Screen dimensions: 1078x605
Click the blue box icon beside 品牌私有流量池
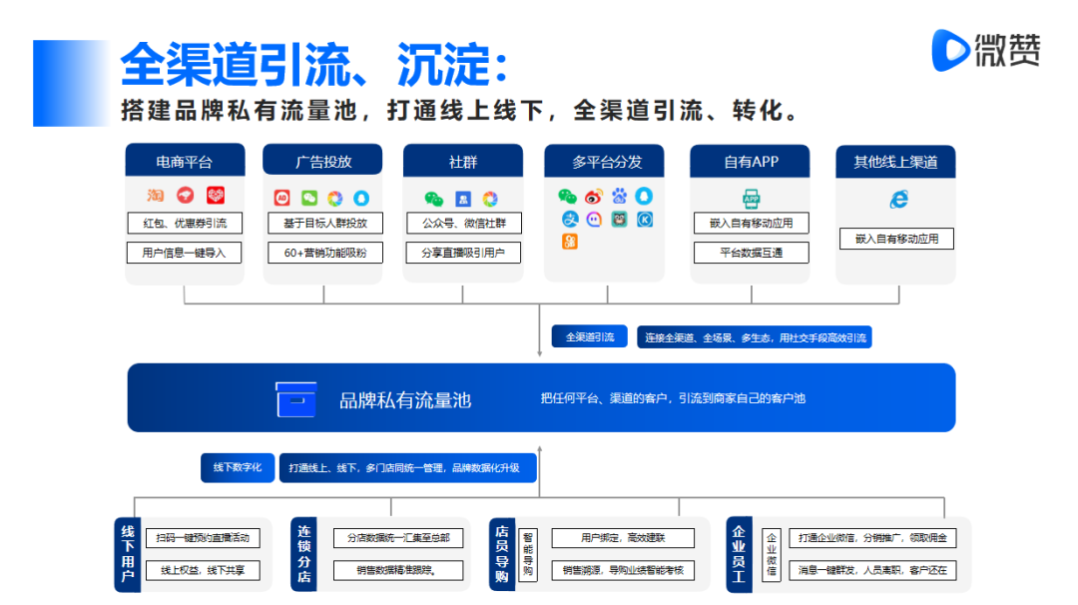(x=295, y=399)
